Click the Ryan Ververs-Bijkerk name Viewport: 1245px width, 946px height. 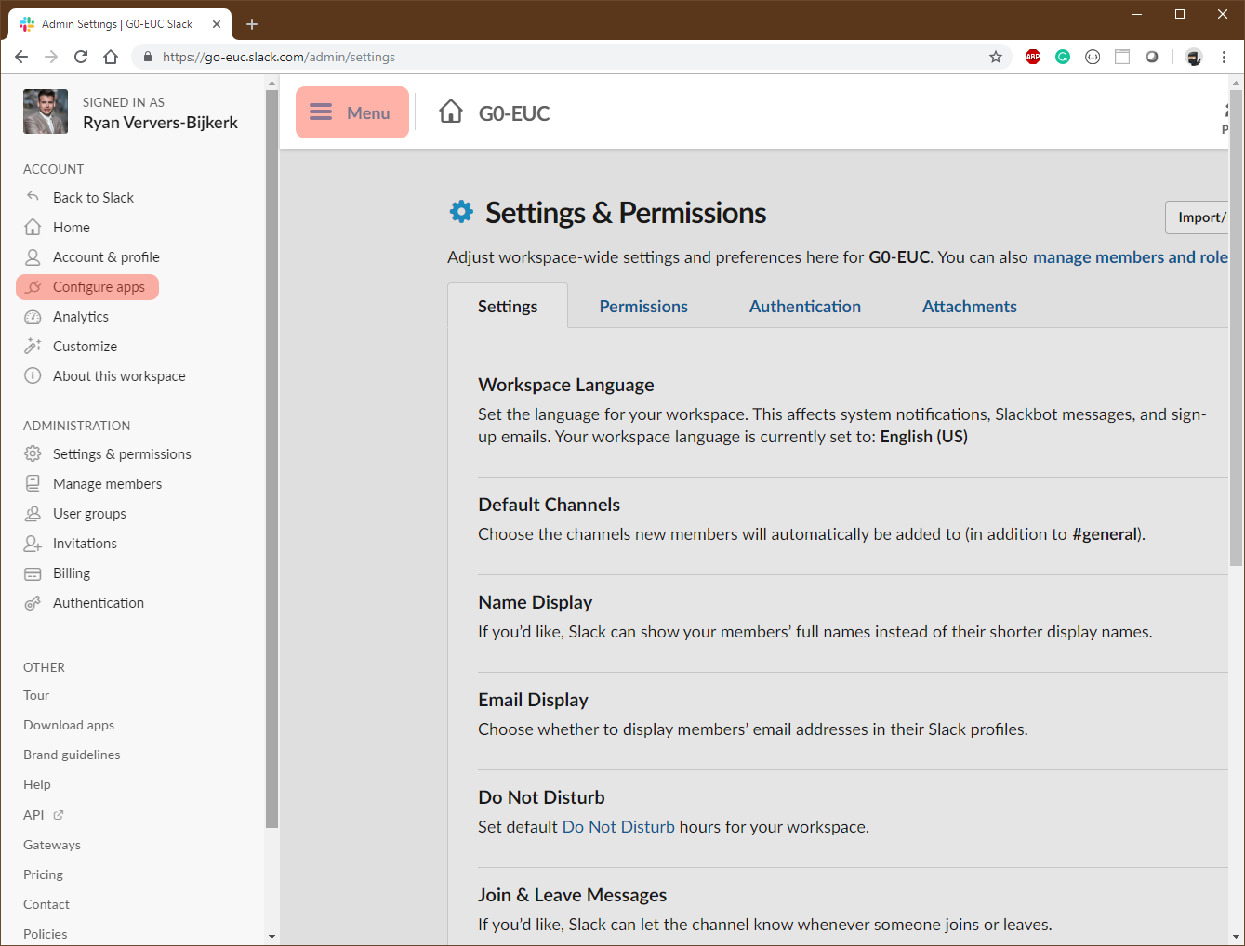pos(160,123)
